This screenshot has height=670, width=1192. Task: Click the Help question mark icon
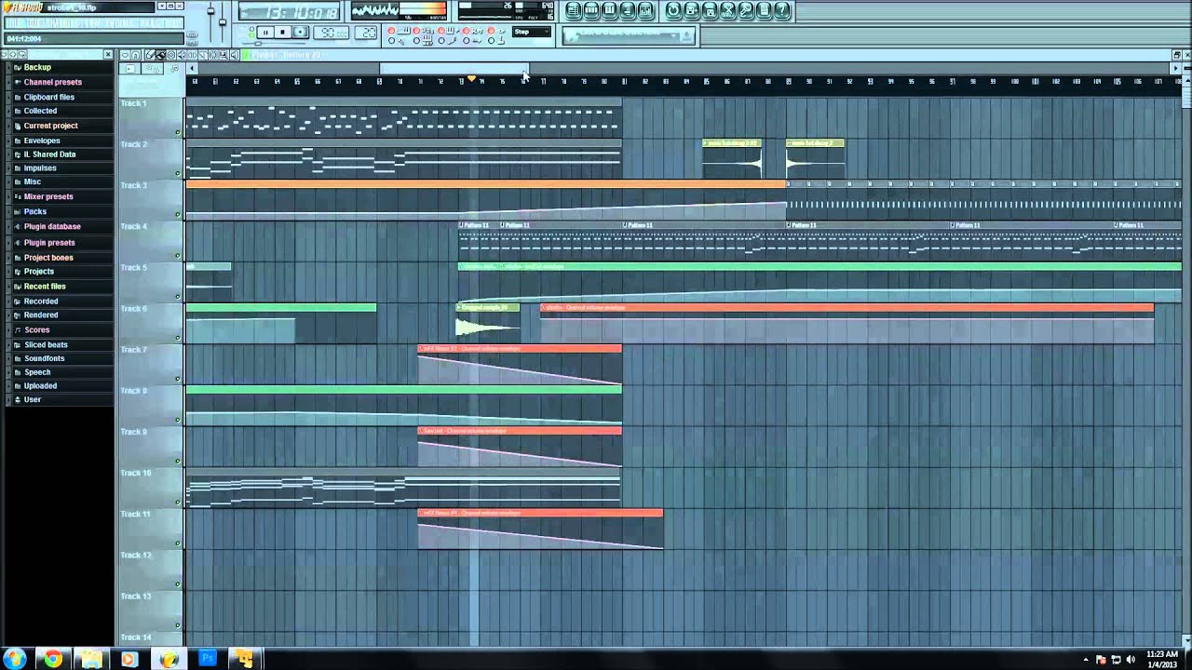coord(781,10)
